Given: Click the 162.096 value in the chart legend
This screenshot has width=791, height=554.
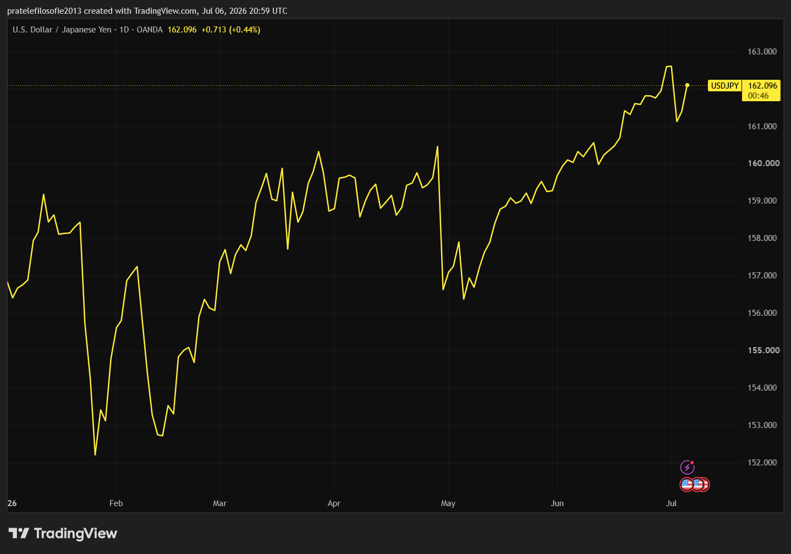Looking at the screenshot, I should [182, 30].
